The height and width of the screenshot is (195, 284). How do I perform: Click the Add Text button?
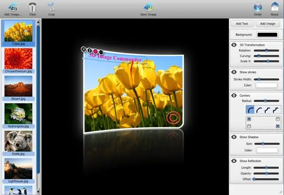coord(242,23)
